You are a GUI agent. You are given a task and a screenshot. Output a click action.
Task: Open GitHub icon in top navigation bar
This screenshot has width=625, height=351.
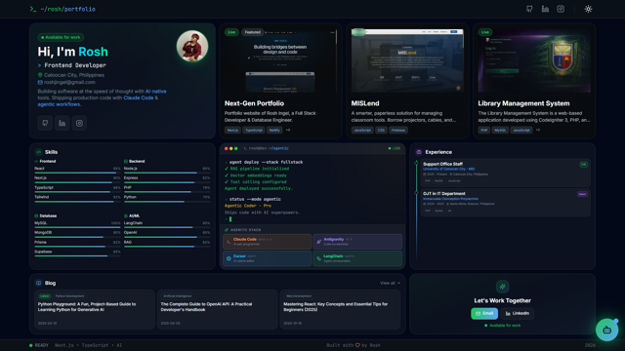click(529, 9)
